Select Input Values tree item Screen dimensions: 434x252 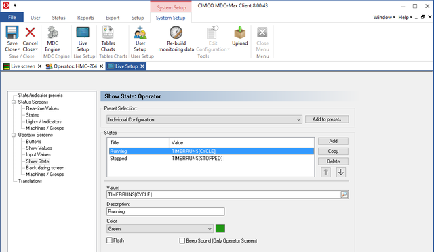click(x=38, y=154)
